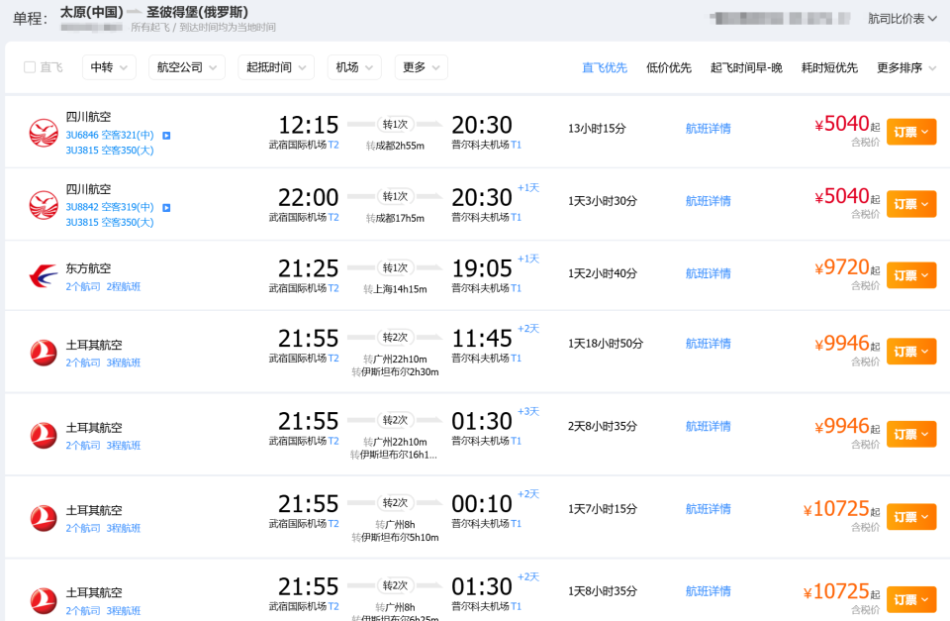Click the price ¥5040 on the 12:15 flight

[842, 124]
